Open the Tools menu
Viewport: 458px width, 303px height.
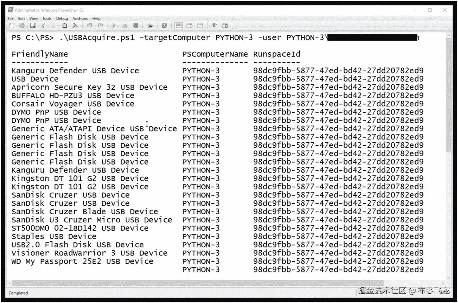(47, 19)
